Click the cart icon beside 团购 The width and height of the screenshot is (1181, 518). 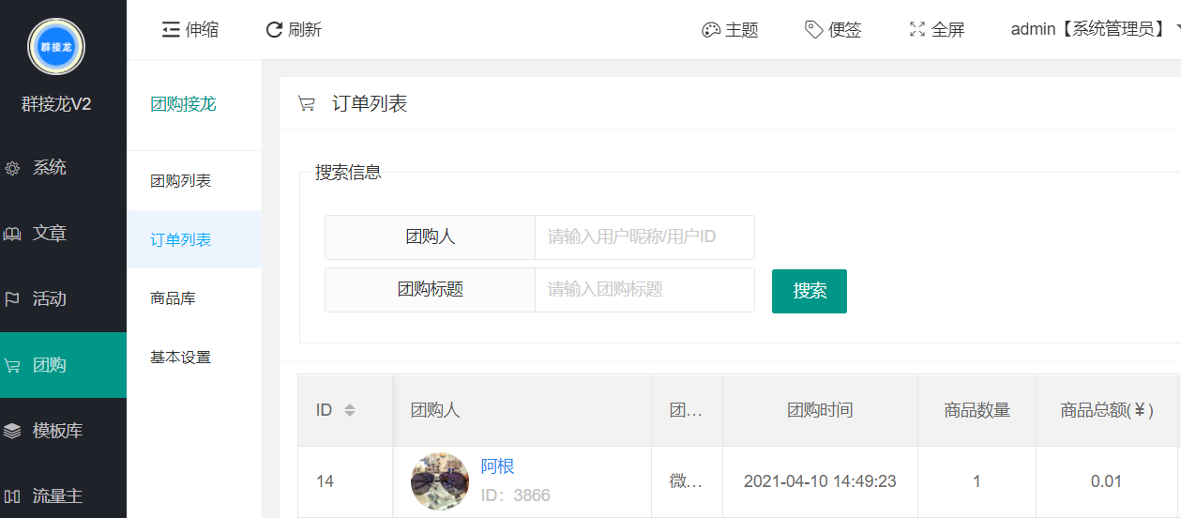(x=12, y=366)
